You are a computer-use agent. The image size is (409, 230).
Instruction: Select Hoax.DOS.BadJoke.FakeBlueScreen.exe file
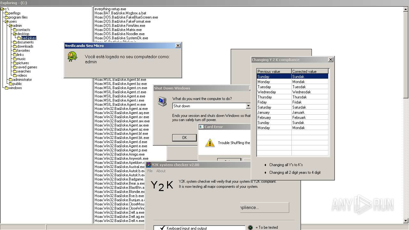(126, 17)
